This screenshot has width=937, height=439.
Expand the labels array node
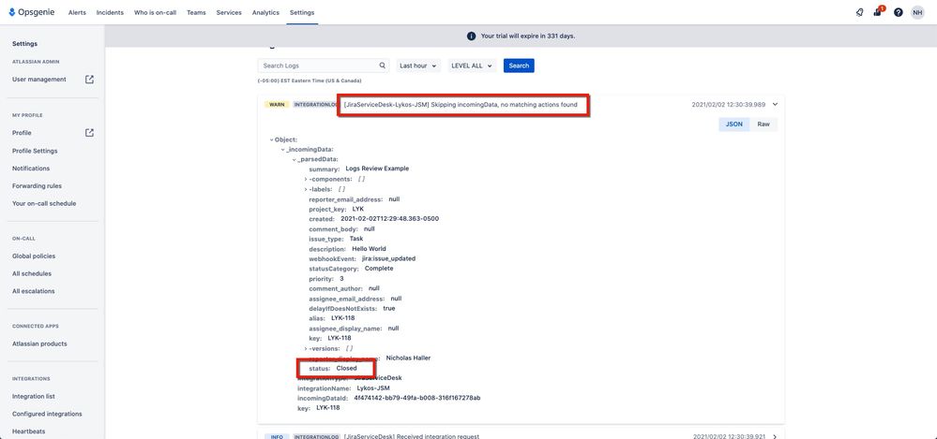306,189
